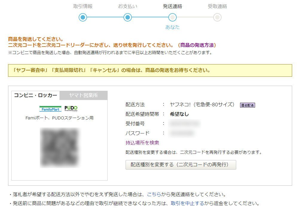The width and height of the screenshot is (299, 209).
Task: Click the blurred 2D code image
Action: click(60, 148)
